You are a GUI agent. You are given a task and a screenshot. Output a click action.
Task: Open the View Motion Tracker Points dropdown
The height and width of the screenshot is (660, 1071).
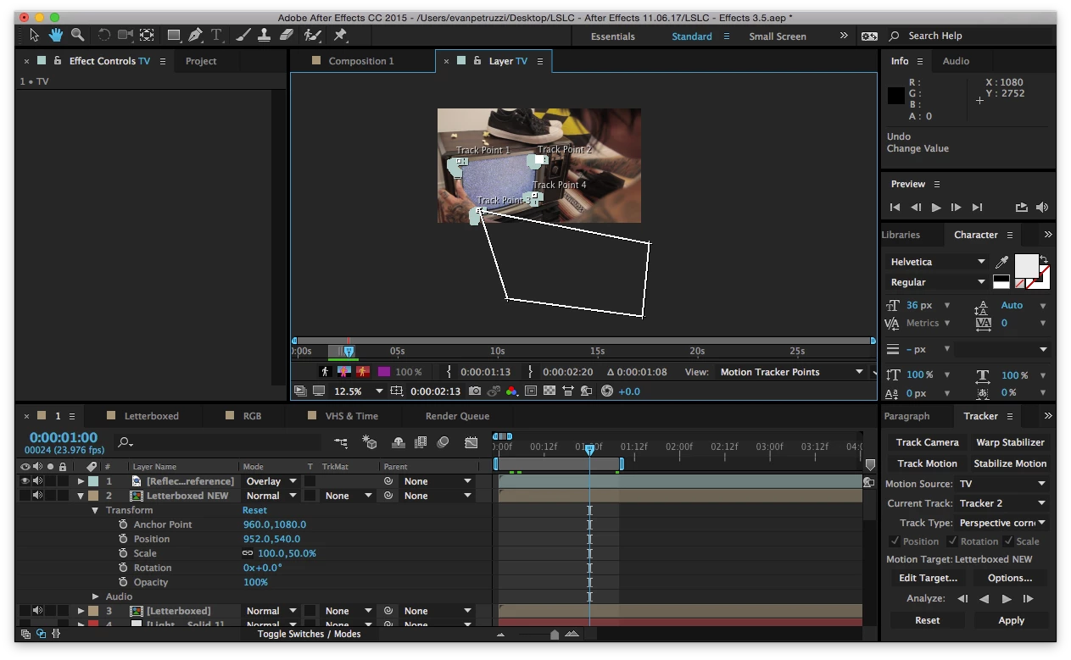point(790,372)
